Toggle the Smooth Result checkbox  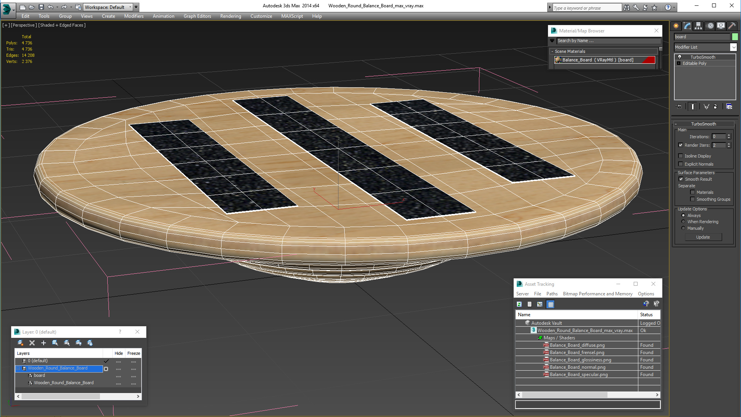point(681,179)
